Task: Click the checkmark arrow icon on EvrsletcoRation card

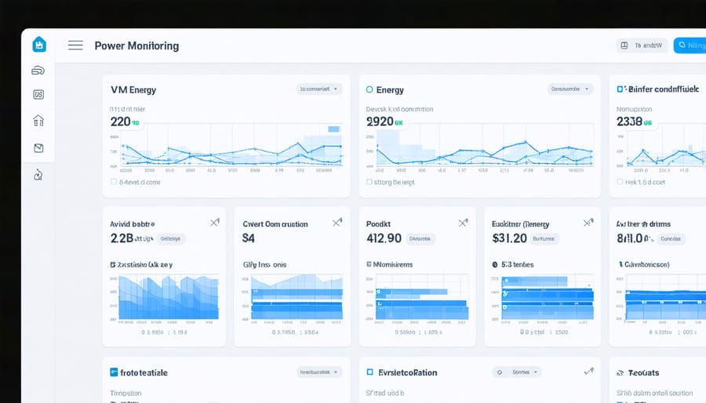Action: (x=588, y=371)
